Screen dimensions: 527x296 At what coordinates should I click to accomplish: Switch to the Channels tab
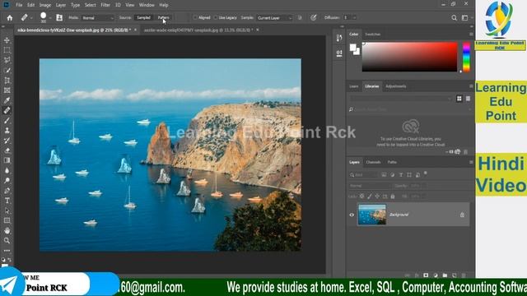coord(373,162)
